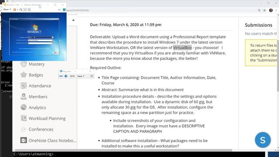Click the VMware window title bar icon
Viewport: 279px width, 157px height.
(4, 5)
